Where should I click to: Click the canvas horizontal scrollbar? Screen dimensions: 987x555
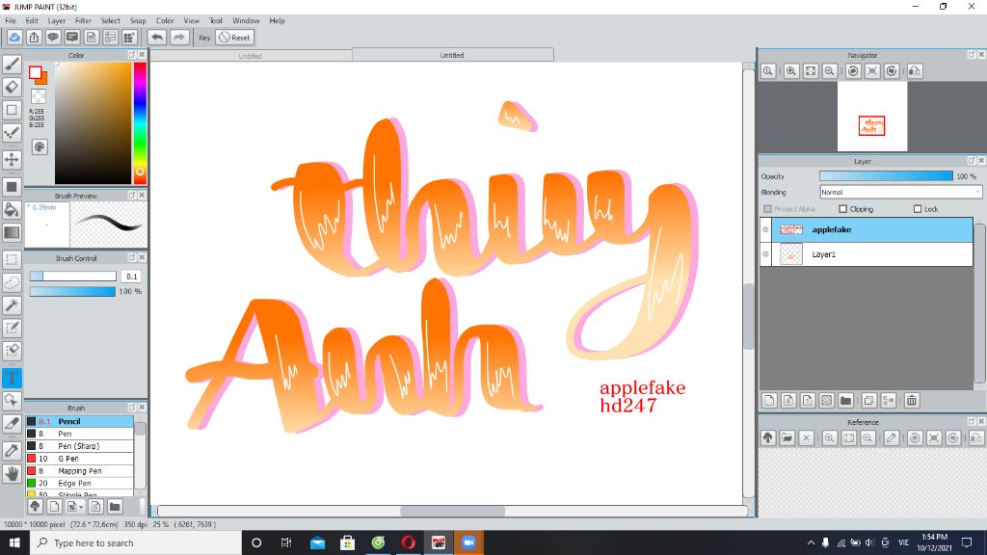453,511
